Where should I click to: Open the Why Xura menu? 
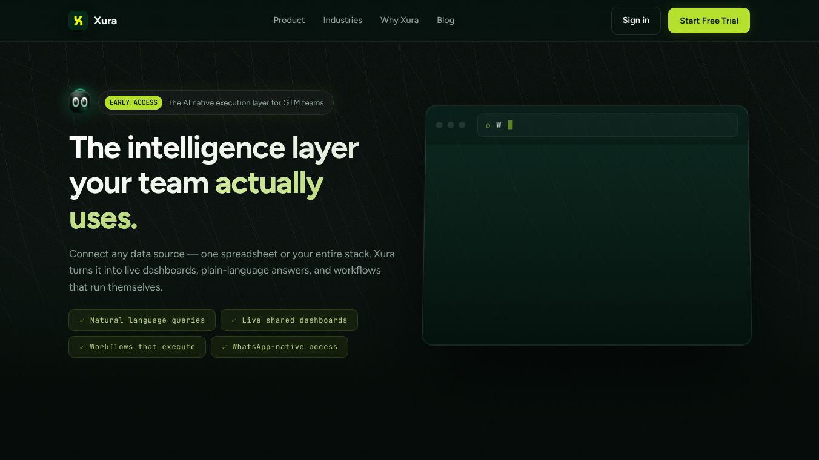tap(399, 20)
